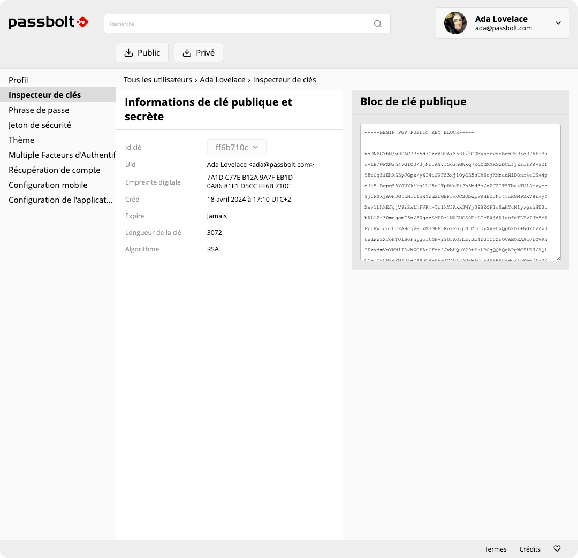
Task: Click the Informations de clé publique heading
Action: [208, 109]
